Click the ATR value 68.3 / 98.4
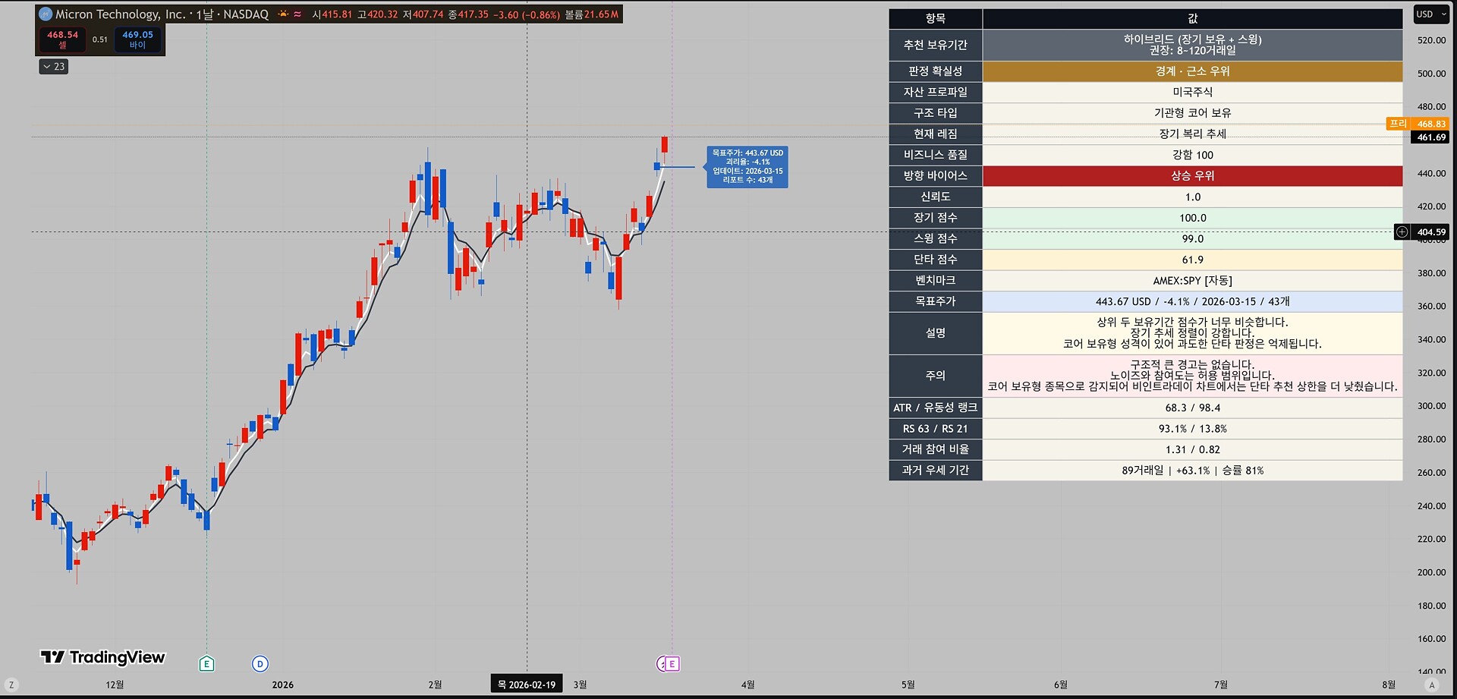This screenshot has height=699, width=1457. click(x=1193, y=408)
